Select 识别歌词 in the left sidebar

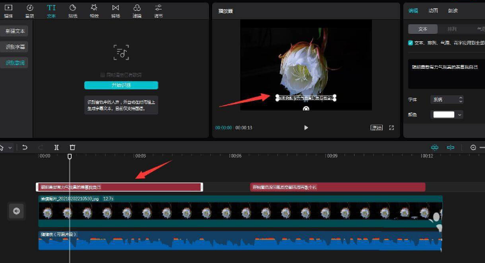pyautogui.click(x=14, y=63)
